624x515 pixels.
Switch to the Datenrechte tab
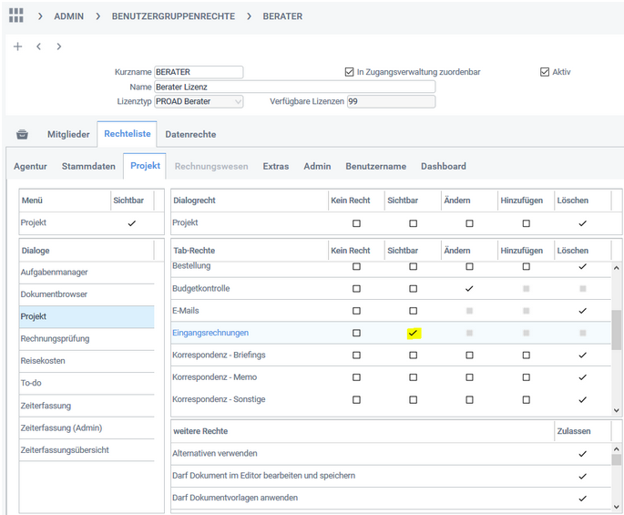point(190,135)
